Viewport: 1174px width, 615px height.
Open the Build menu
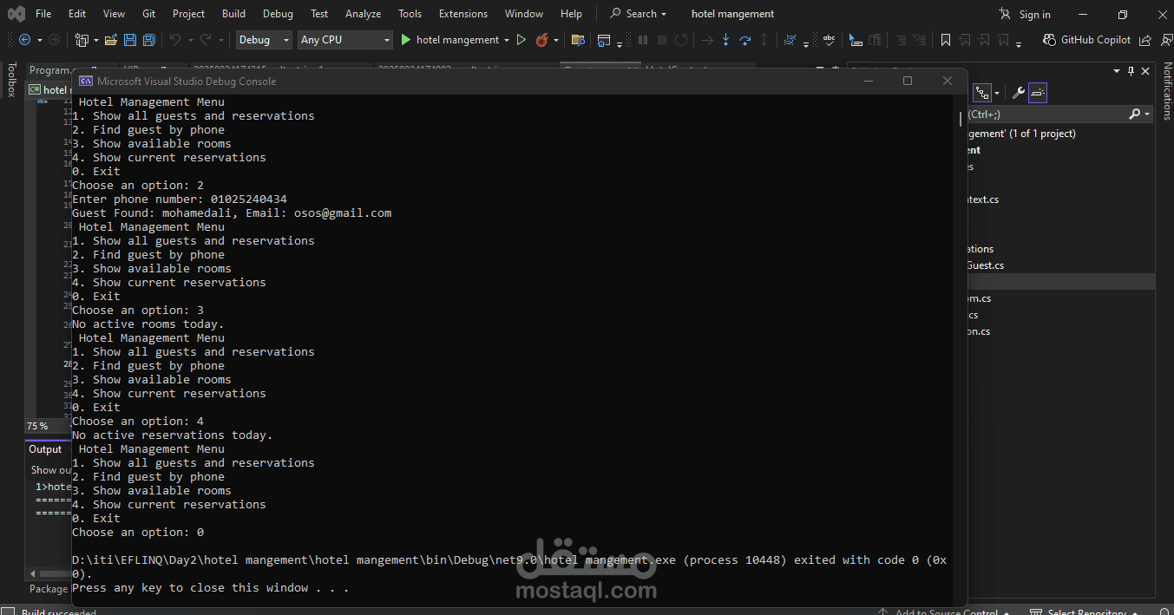233,14
